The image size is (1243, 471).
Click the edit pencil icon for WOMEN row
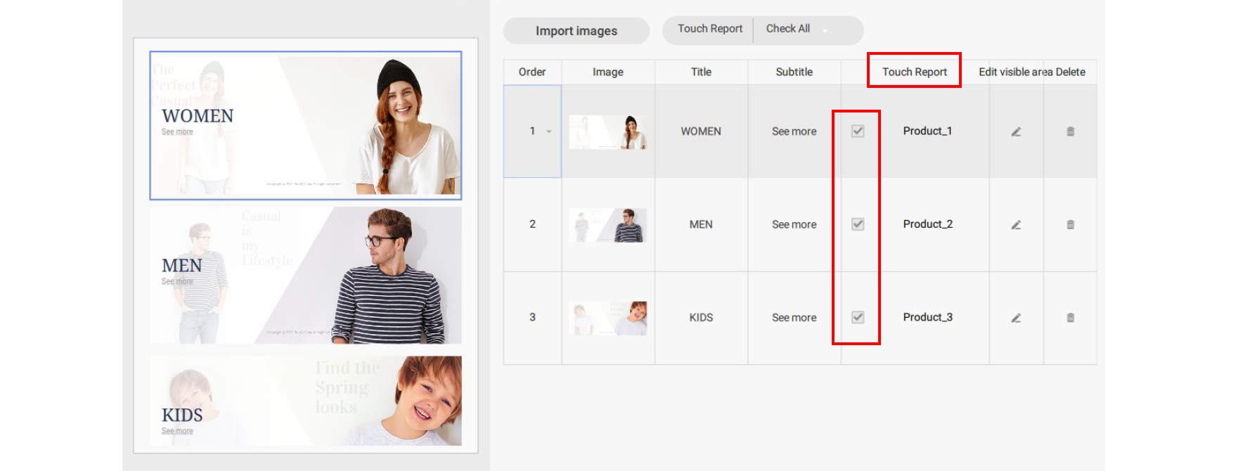1016,131
